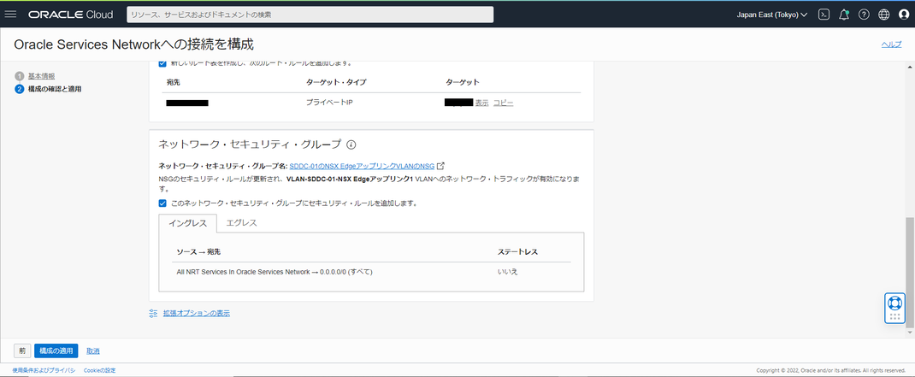Click the sliders icon beside 拡張オプションの表示
915x377 pixels.
click(x=153, y=314)
